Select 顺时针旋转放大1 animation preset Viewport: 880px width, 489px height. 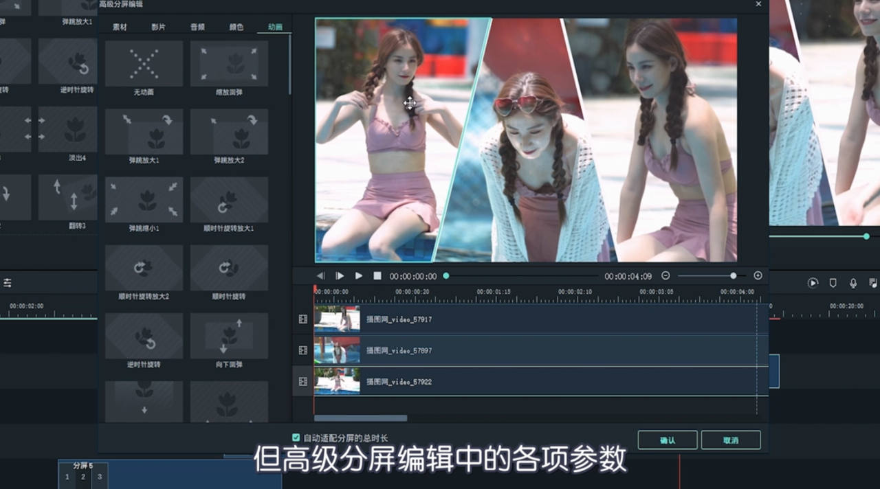point(229,200)
